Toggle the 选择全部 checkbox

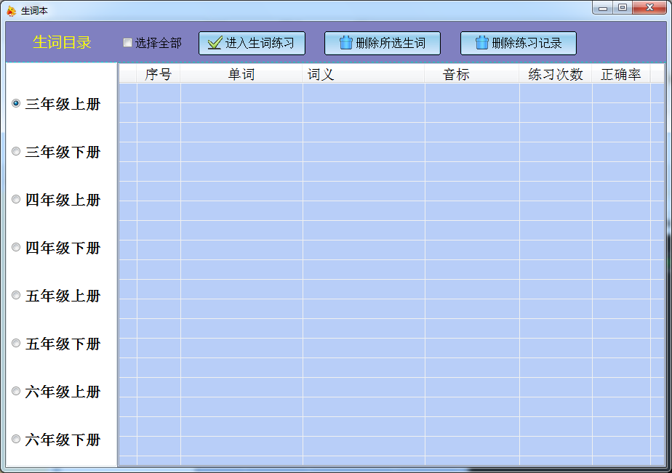(x=128, y=43)
